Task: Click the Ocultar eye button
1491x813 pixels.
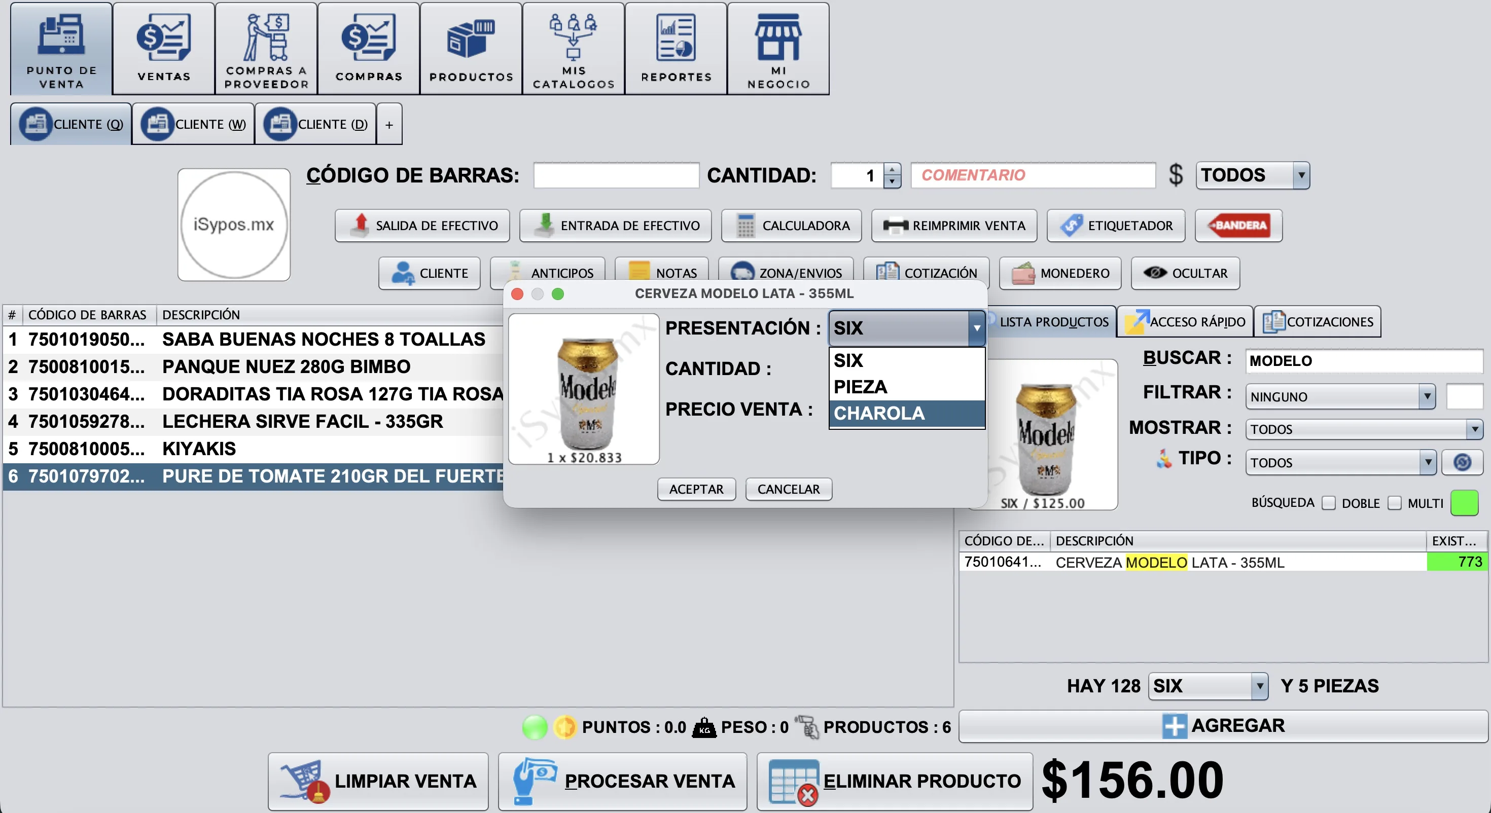Action: click(1185, 273)
